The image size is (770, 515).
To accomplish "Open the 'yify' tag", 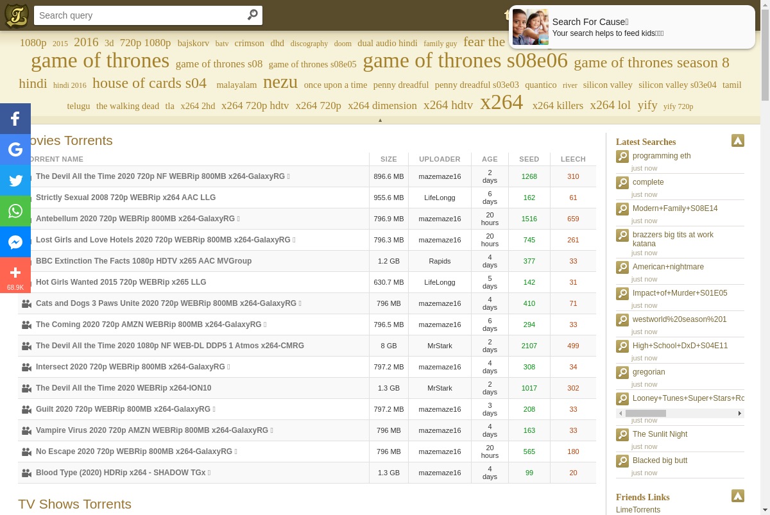I will click(647, 105).
